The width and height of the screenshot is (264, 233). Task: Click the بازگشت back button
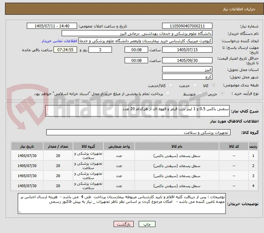124,224
